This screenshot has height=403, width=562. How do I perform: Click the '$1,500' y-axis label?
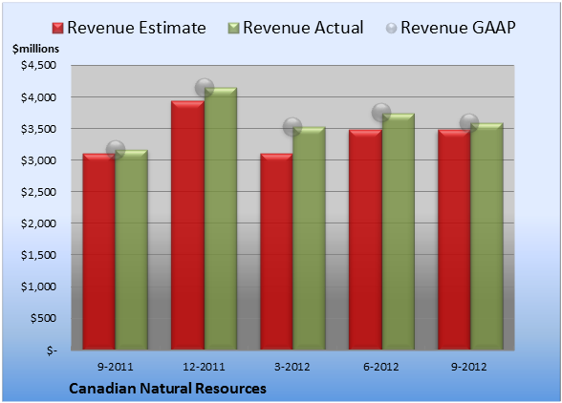click(38, 255)
